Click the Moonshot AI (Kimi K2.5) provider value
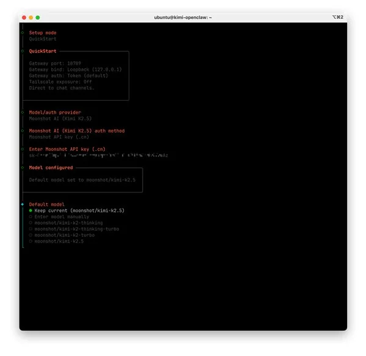The image size is (366, 356). pos(60,118)
